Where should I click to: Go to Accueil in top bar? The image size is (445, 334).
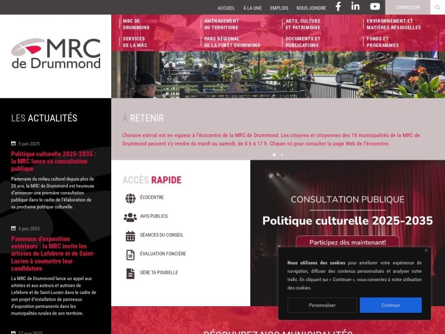(x=226, y=8)
